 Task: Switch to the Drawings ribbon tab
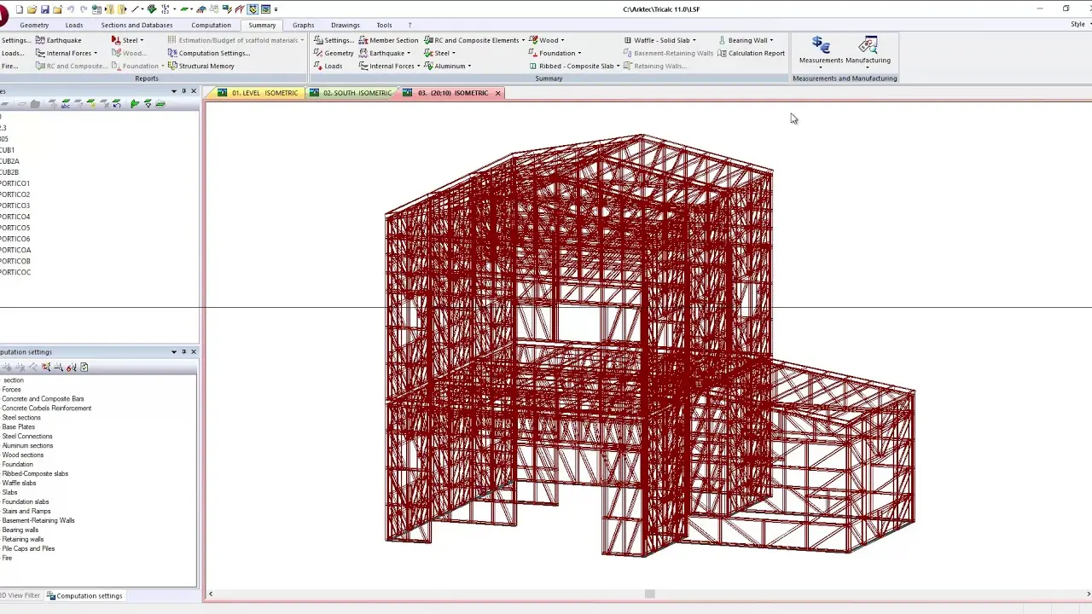coord(346,25)
